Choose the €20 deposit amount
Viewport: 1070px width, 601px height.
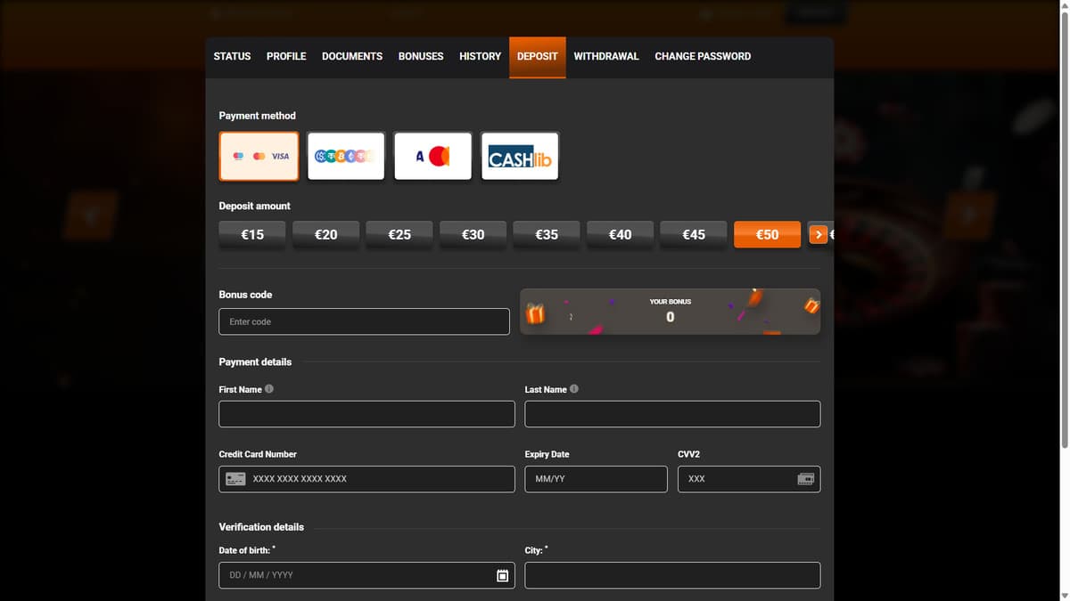[326, 234]
